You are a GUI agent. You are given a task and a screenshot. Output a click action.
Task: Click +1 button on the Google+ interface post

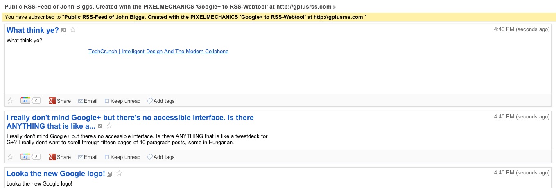[x=25, y=157]
